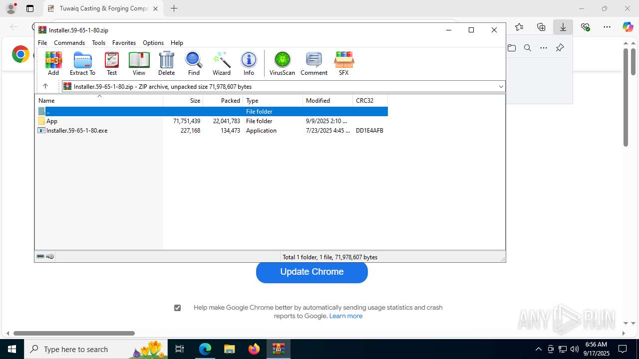Viewport: 639px width, 359px height.
Task: Open the notification center icon
Action: tap(623, 349)
